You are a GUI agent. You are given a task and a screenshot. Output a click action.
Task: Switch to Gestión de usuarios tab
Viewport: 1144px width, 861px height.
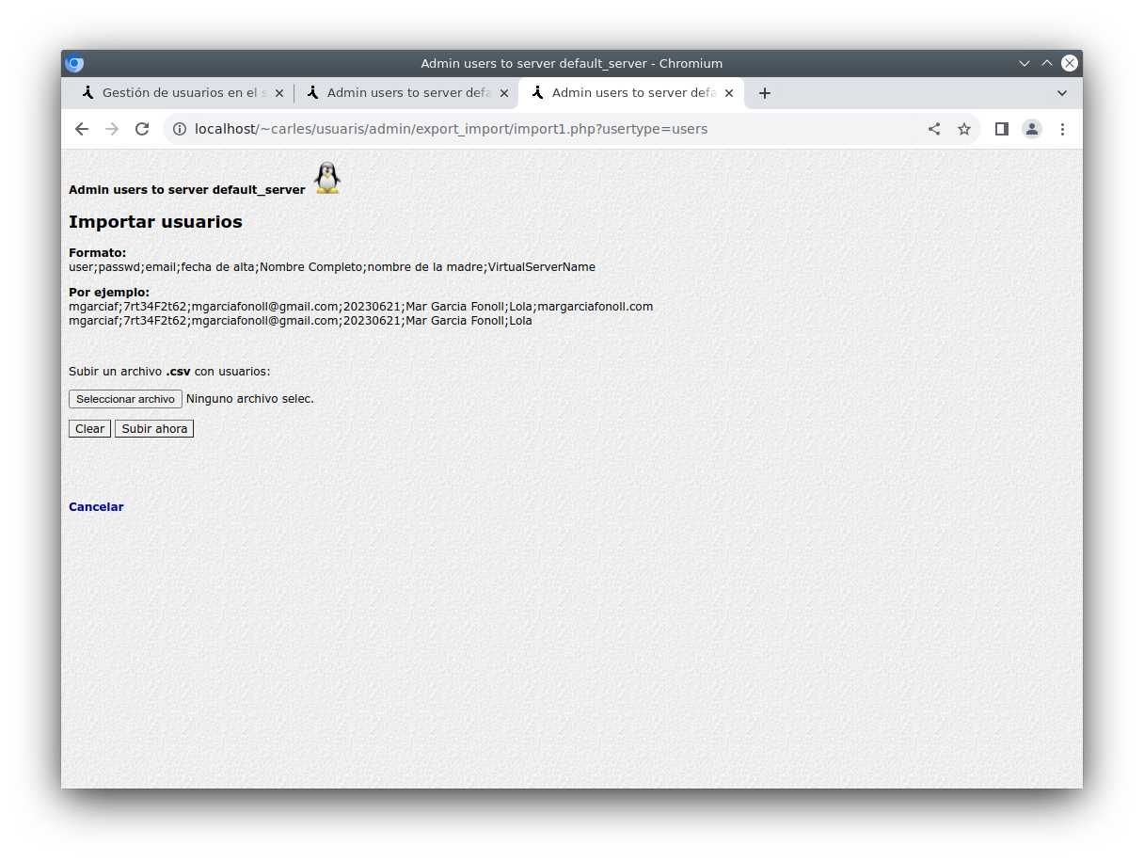tap(183, 93)
